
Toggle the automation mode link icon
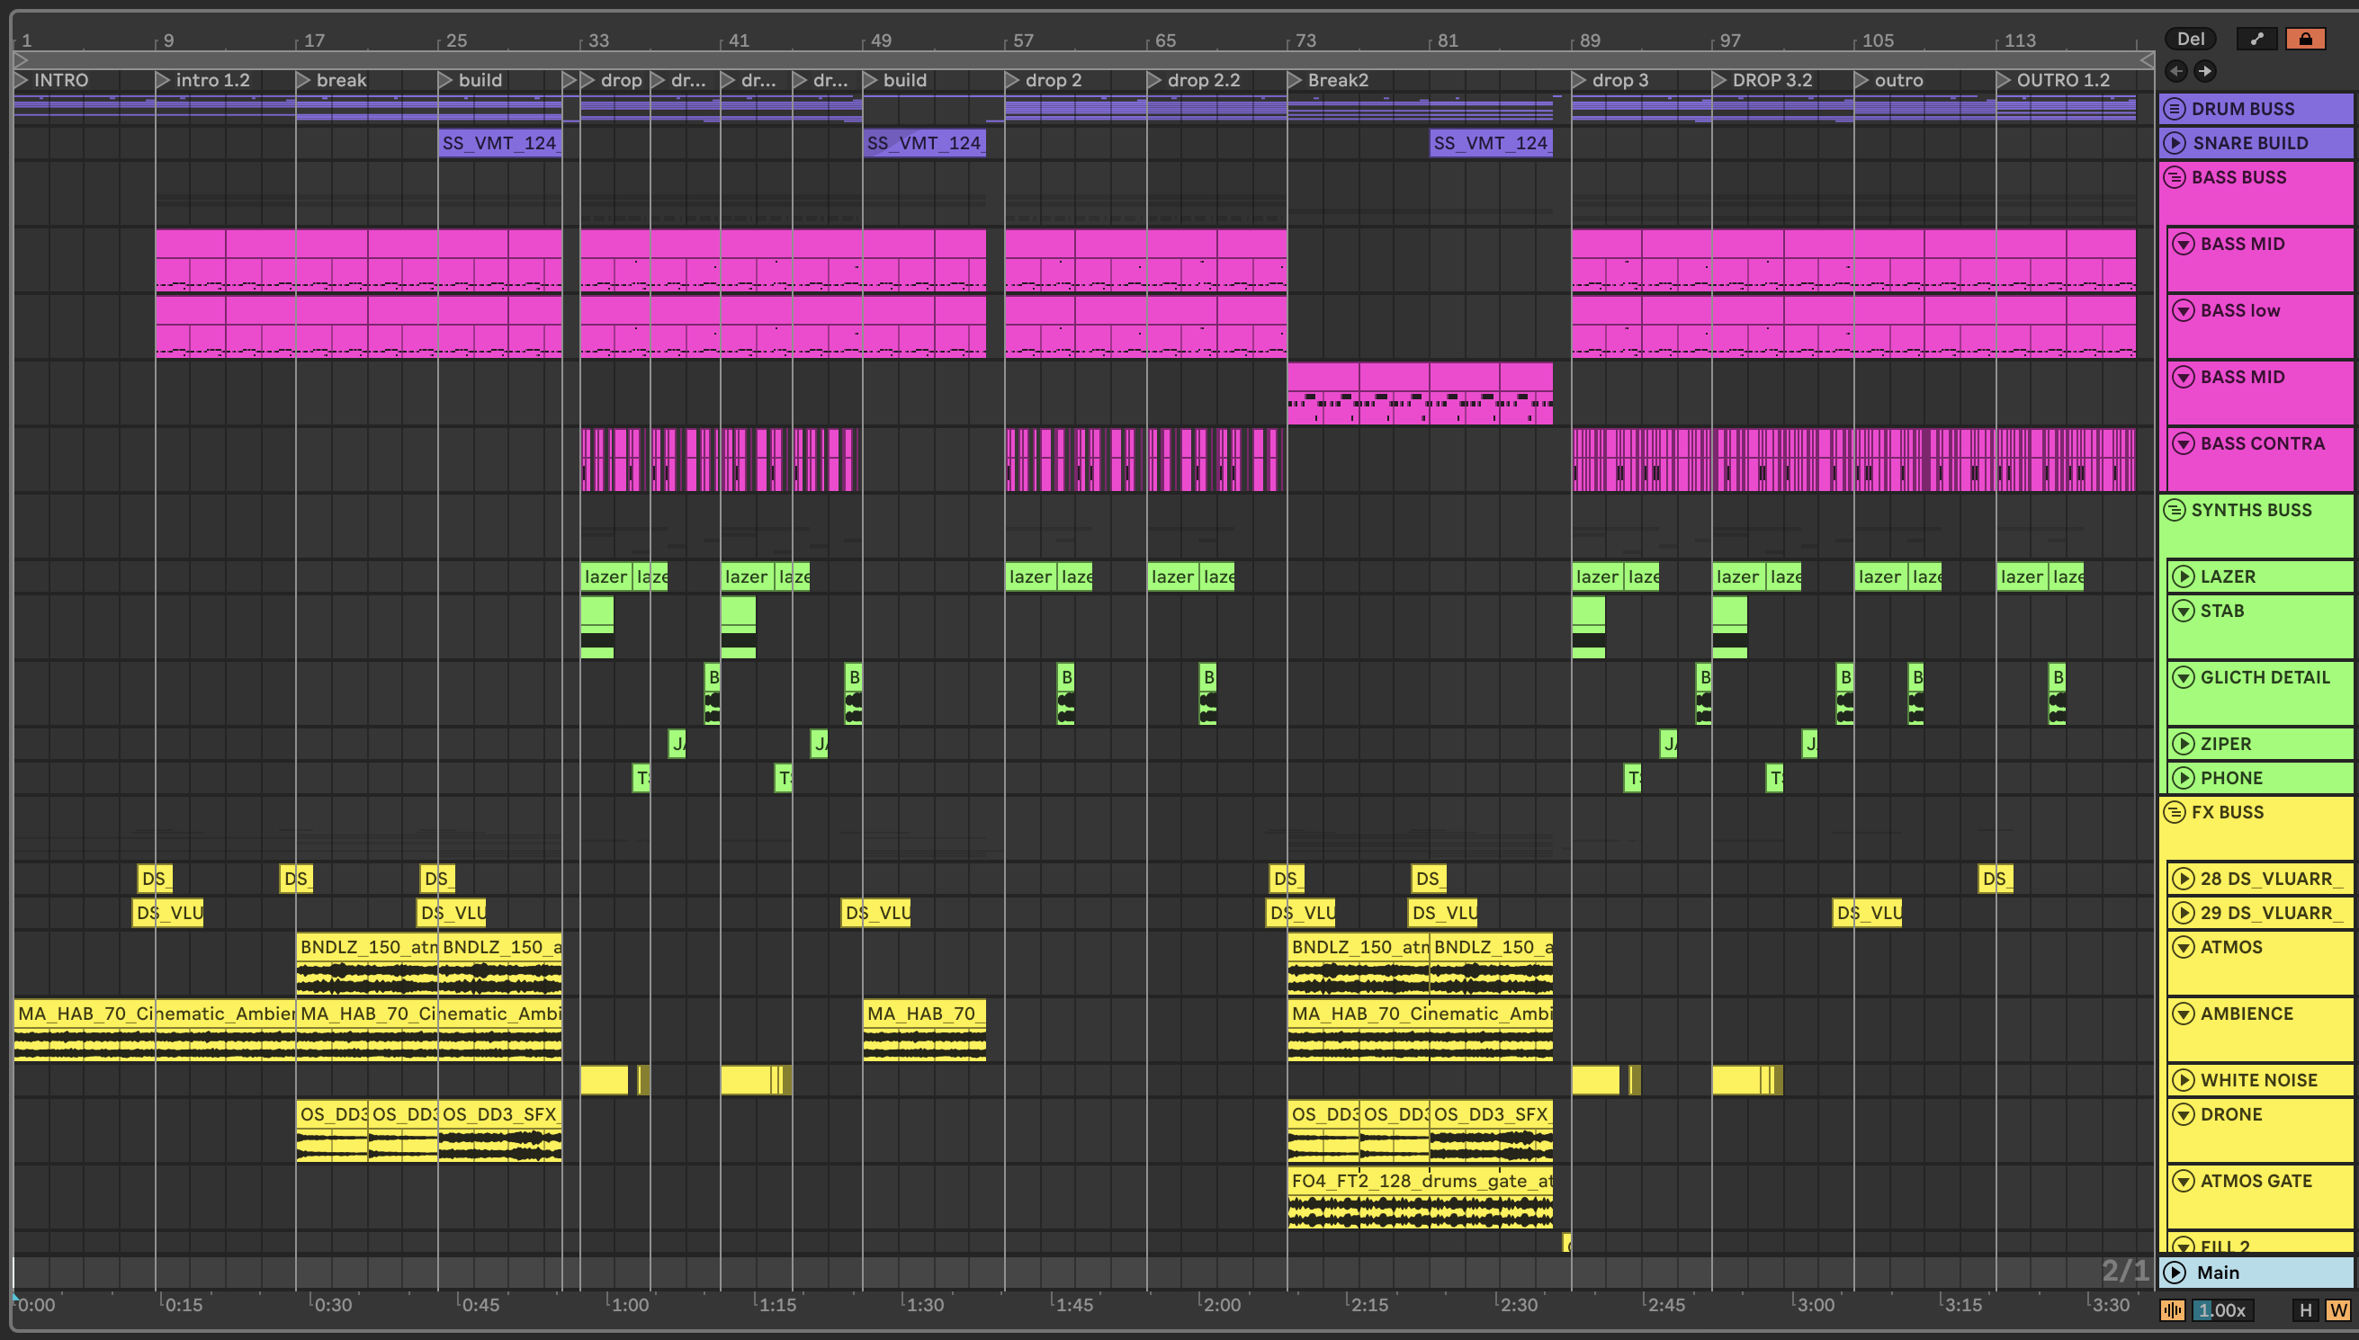2256,39
